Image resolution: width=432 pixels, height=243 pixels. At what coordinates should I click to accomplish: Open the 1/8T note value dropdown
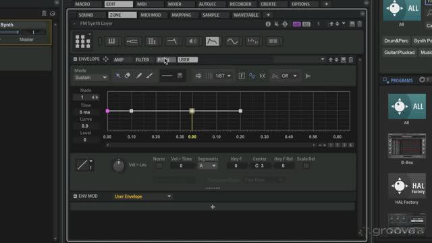tap(223, 76)
